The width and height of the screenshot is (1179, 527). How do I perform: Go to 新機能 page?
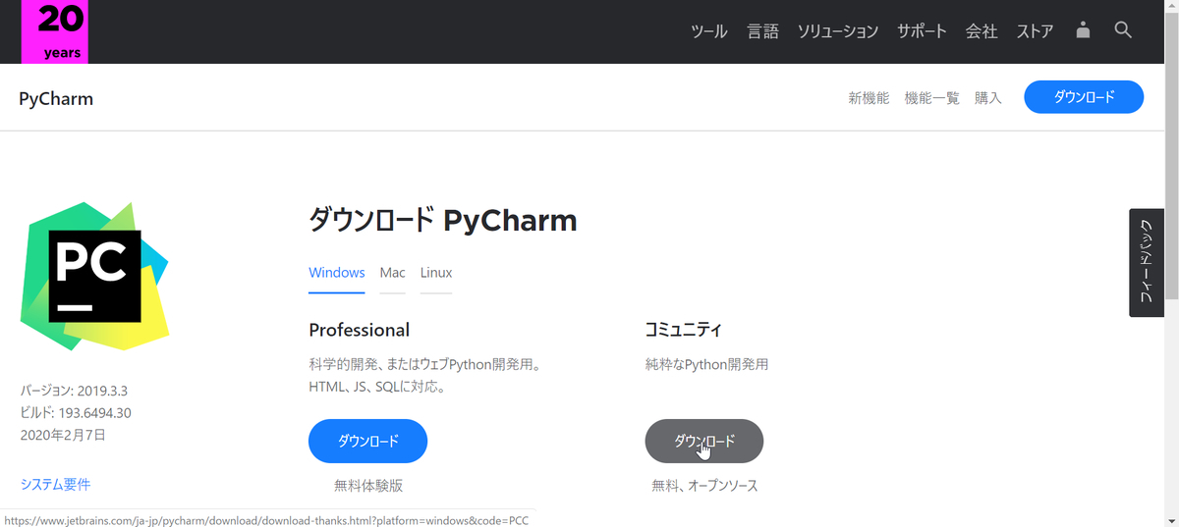[869, 98]
